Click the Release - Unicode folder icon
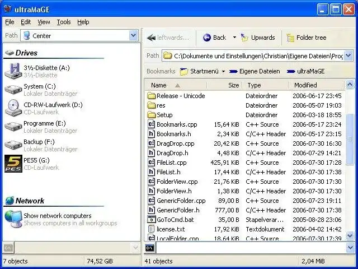This screenshot has width=358, height=269. 152,96
